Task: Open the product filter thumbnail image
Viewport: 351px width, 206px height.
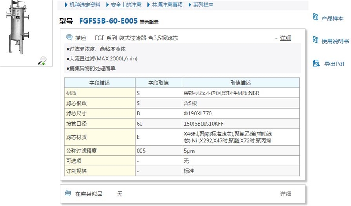Action: point(18,27)
